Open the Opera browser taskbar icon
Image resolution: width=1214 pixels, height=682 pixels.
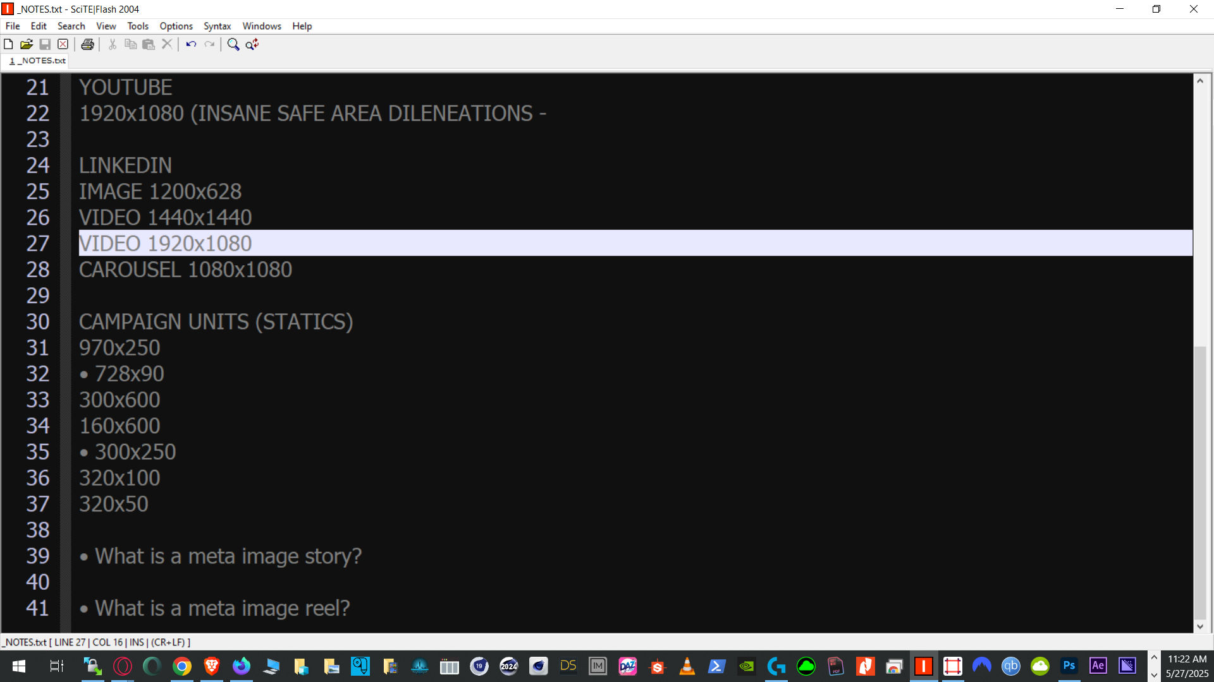coord(123,666)
